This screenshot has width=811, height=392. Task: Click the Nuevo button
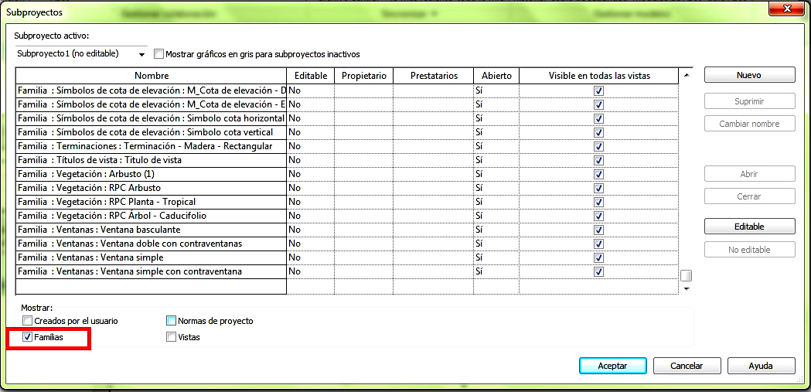(x=749, y=75)
